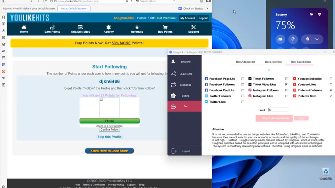
Task: Click charging plug icon beside Battery title
Action: tap(311, 14)
